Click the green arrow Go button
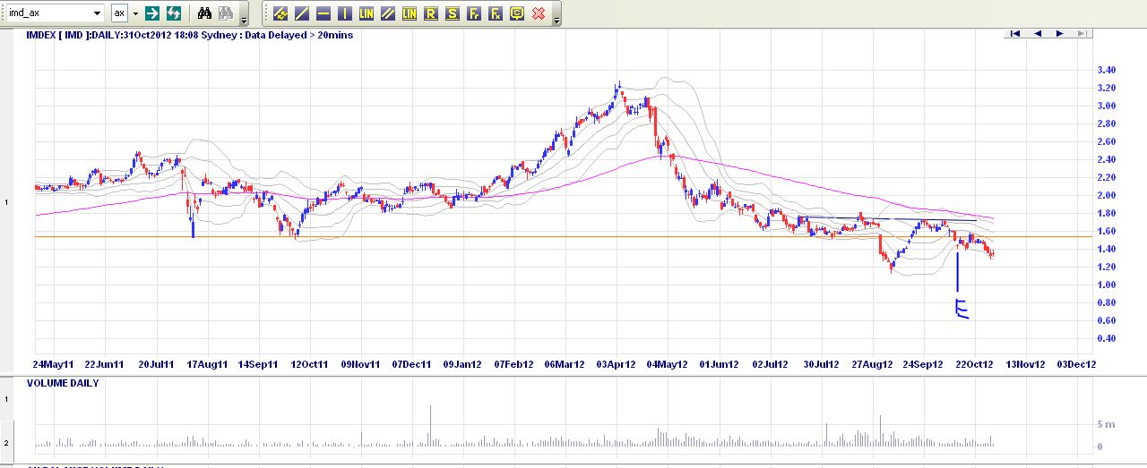The height and width of the screenshot is (468, 1147). pos(152,13)
